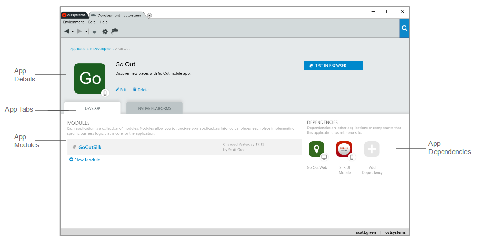Expand the back history dropdown arrow
The image size is (477, 240).
pyautogui.click(x=73, y=32)
